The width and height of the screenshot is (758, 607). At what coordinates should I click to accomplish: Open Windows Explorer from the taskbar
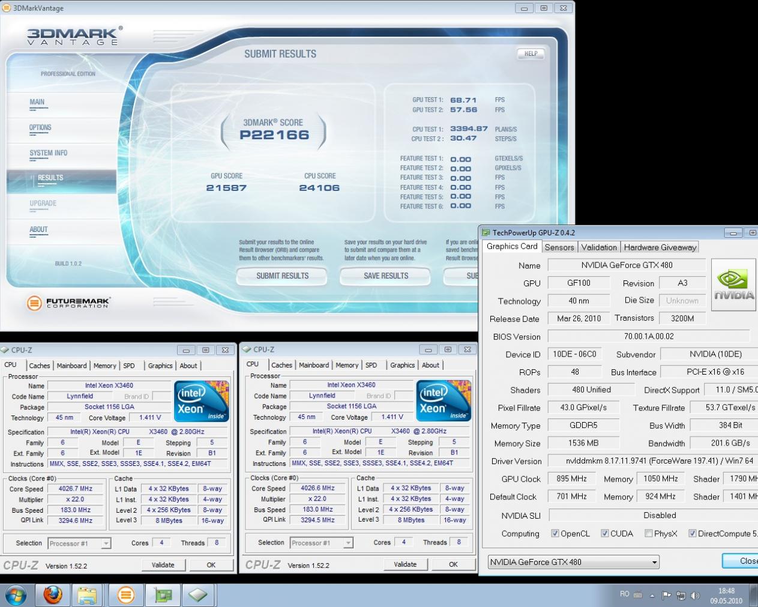[88, 595]
